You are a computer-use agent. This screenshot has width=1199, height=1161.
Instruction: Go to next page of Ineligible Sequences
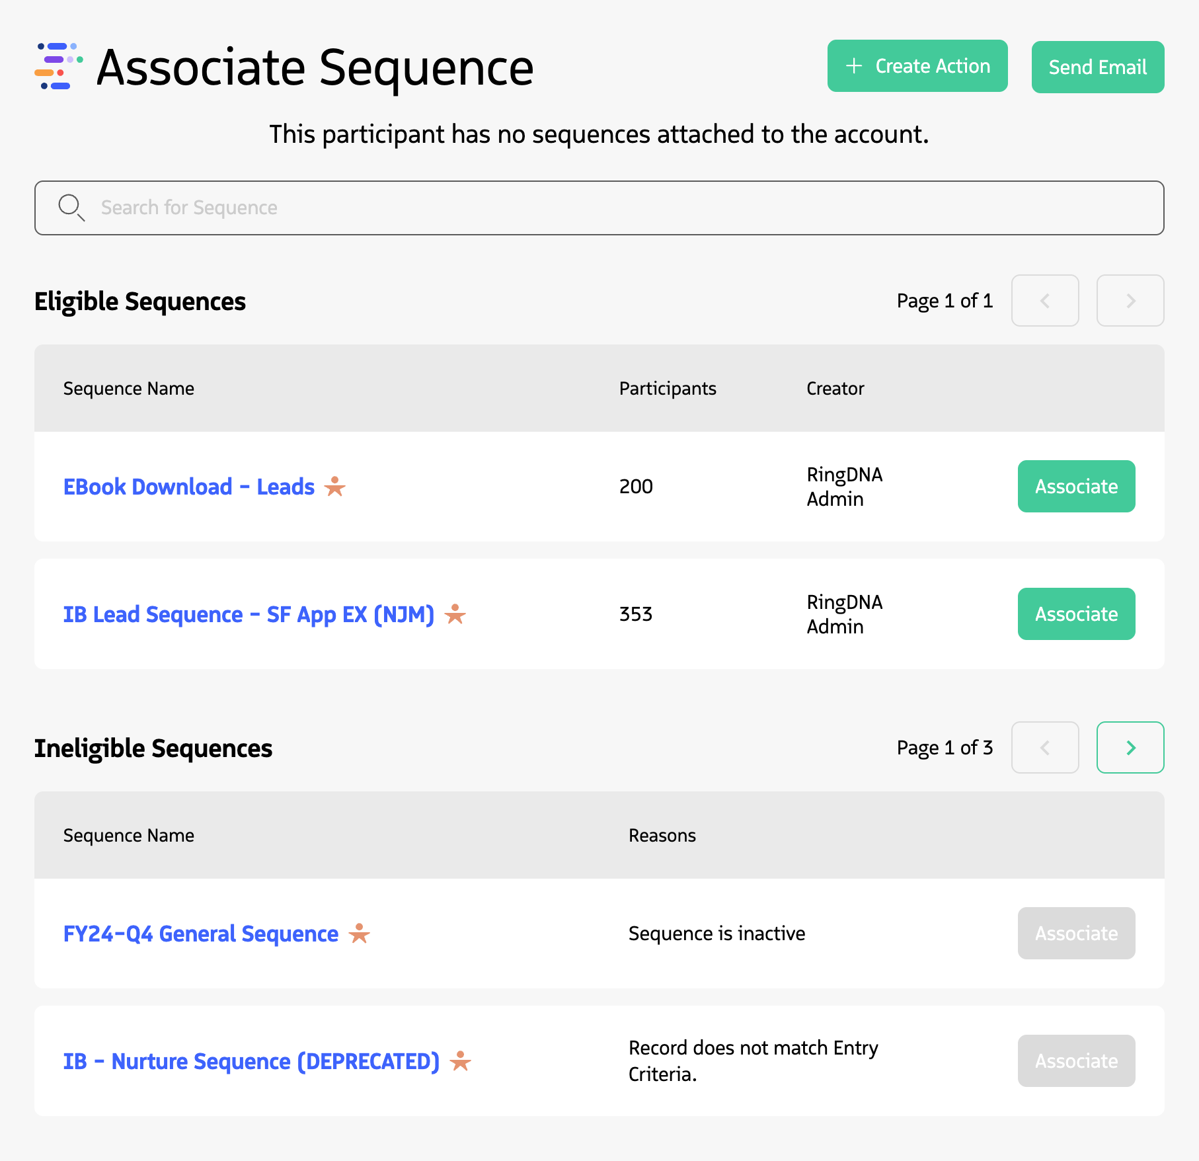coord(1130,748)
